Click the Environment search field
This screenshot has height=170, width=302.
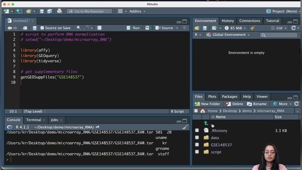pos(278,35)
